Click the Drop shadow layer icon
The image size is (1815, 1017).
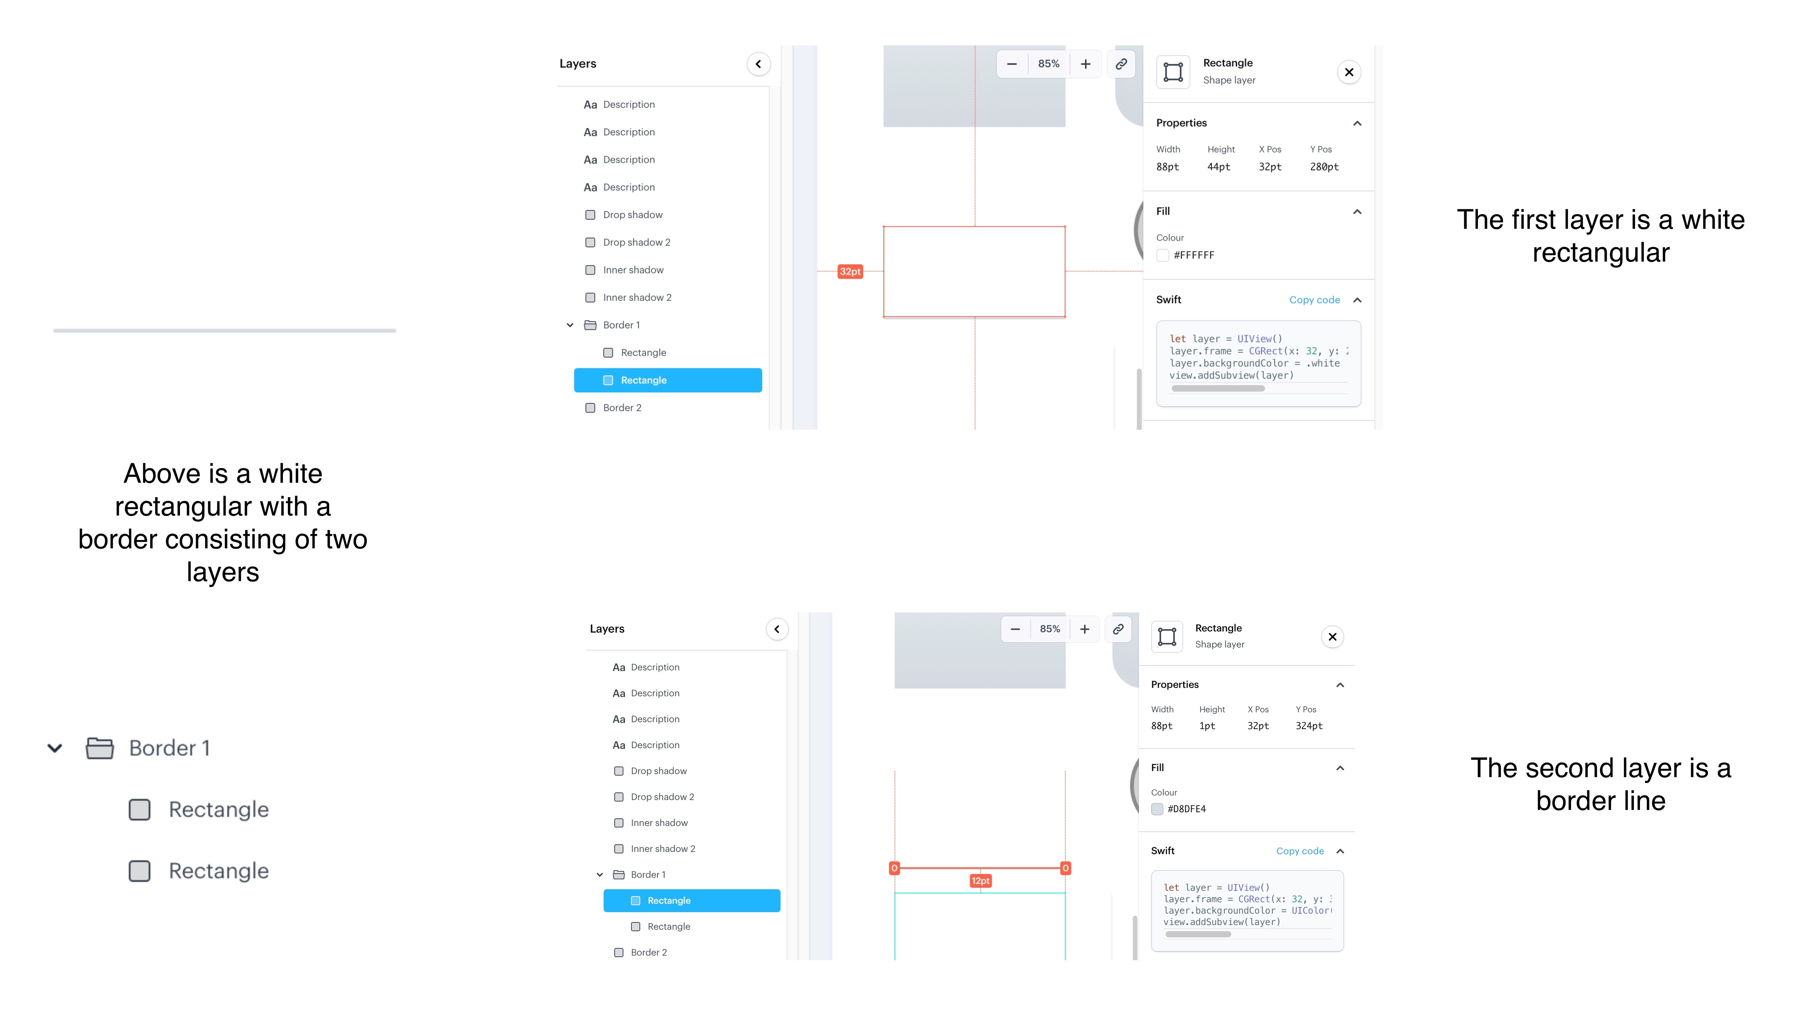pos(591,214)
